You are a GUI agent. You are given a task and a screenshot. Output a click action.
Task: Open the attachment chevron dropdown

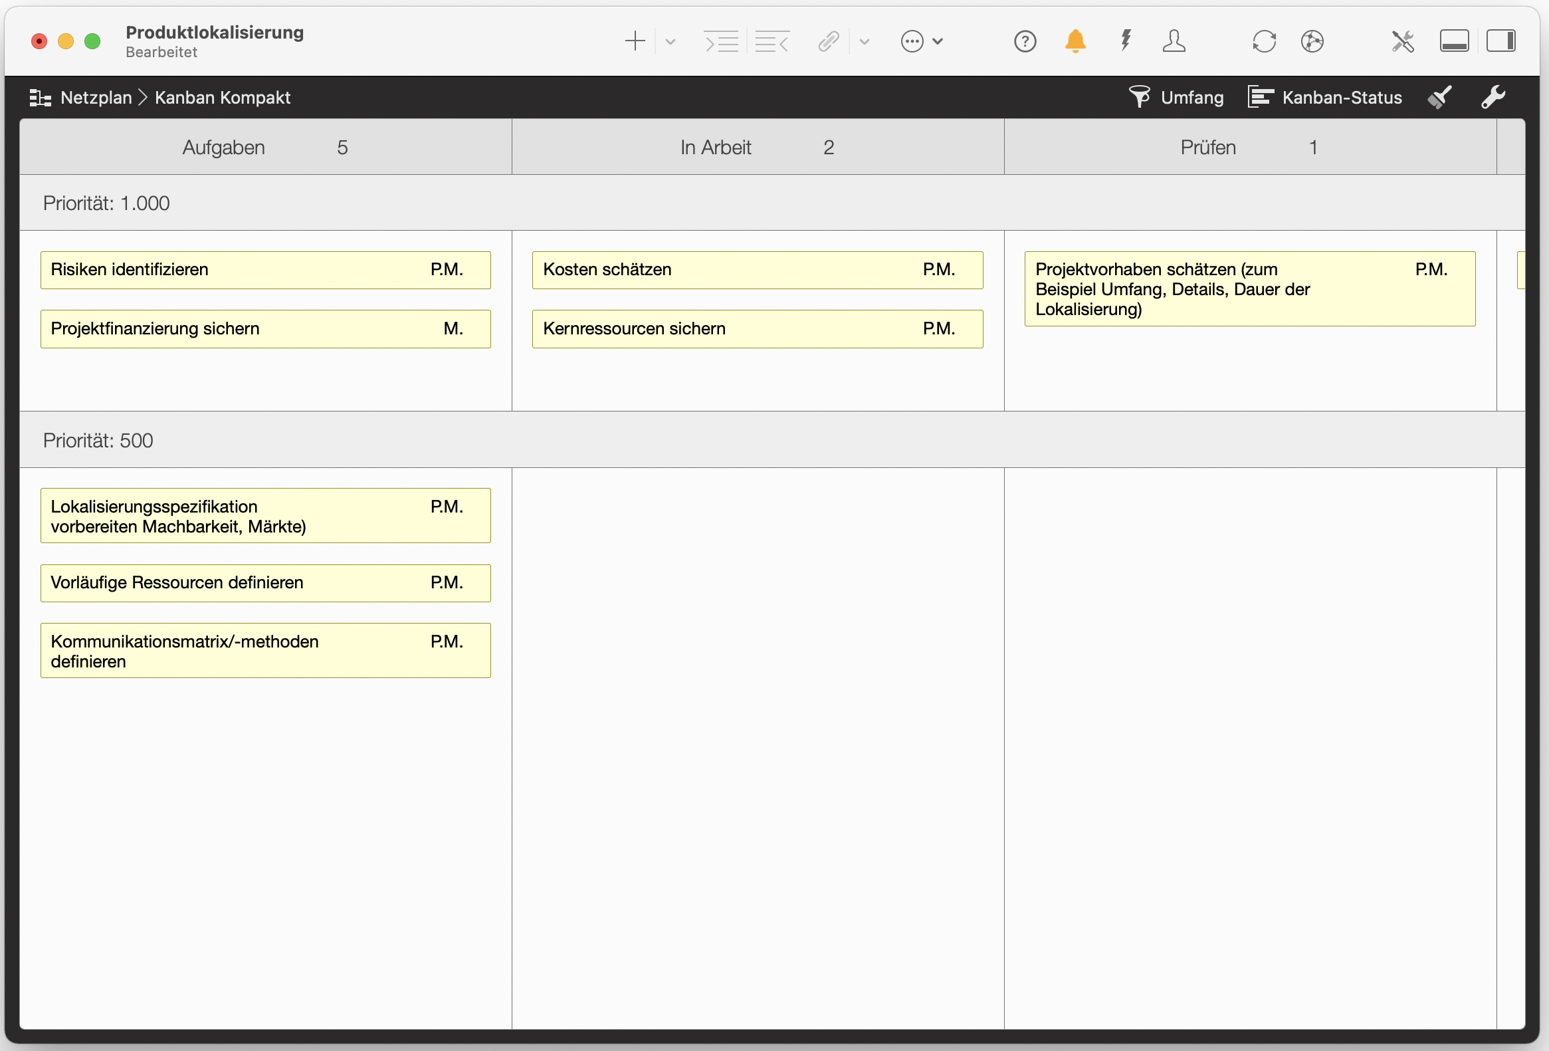[x=865, y=41]
